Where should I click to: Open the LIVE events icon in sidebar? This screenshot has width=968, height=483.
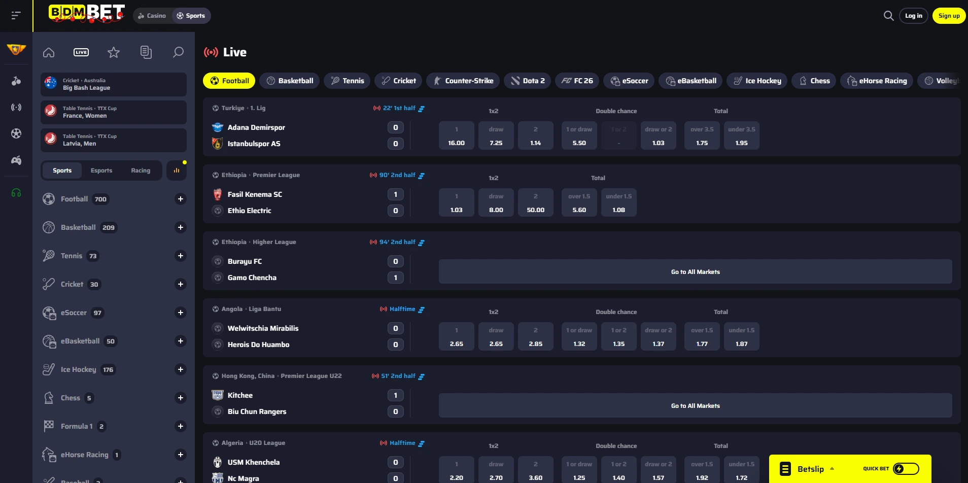81,52
